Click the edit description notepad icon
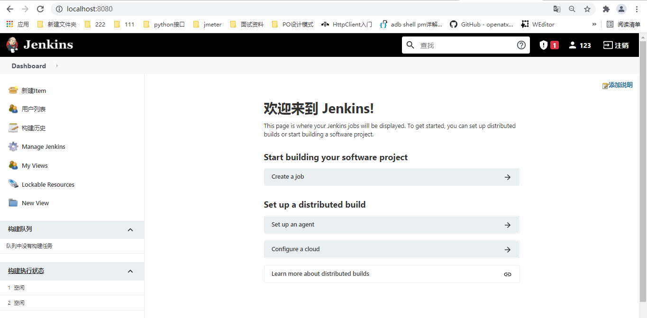647x318 pixels. [605, 86]
